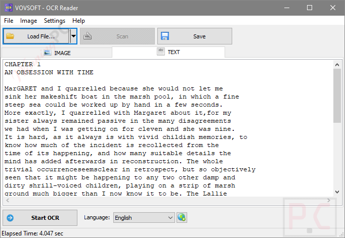This screenshot has height=238, width=345.
Task: Click the 'CHAPTER 1' text line
Action: pyautogui.click(x=23, y=64)
